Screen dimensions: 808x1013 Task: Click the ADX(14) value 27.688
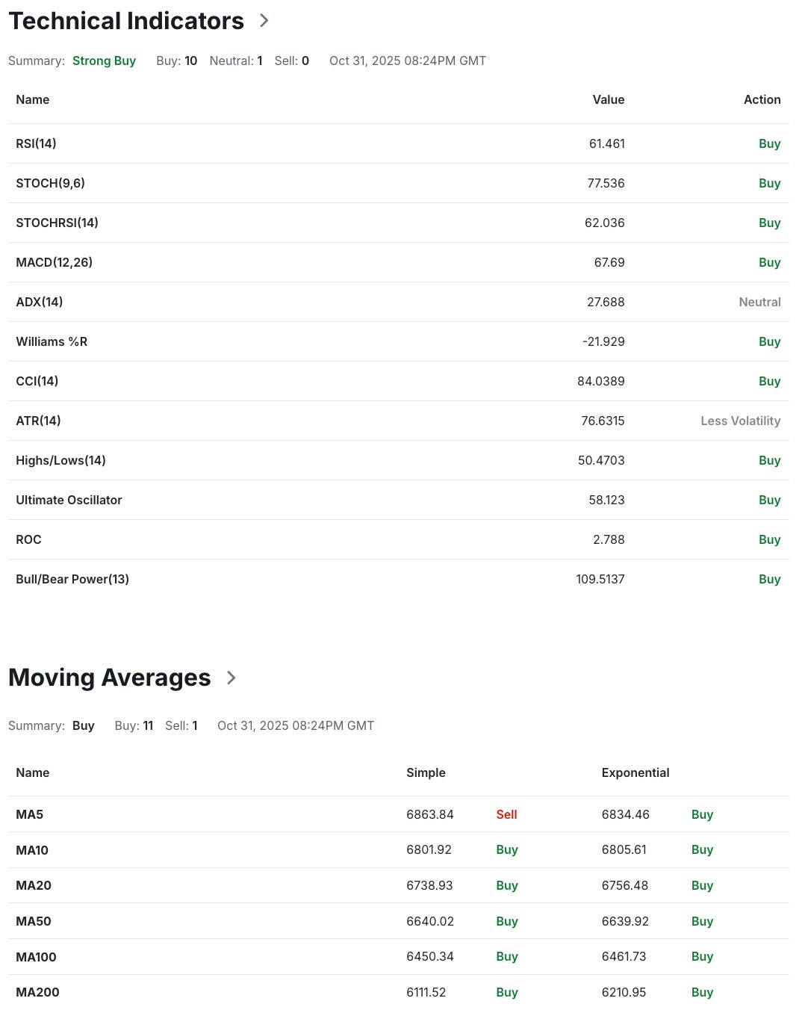click(606, 302)
